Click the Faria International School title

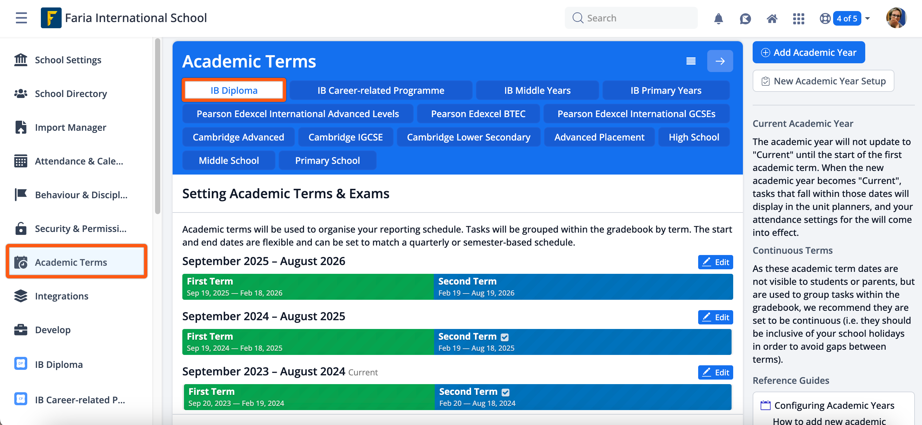click(x=136, y=18)
